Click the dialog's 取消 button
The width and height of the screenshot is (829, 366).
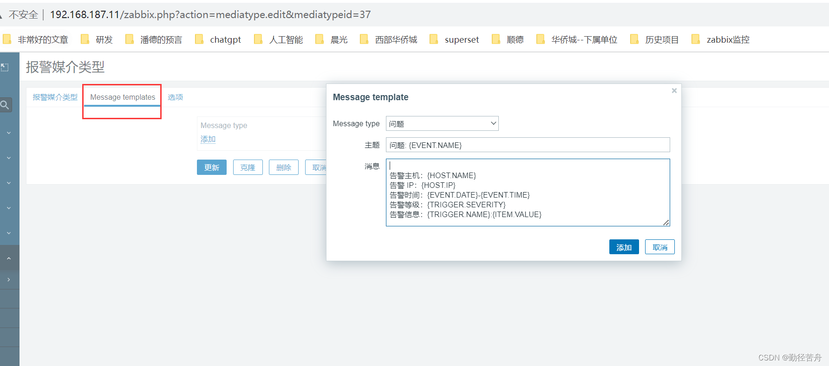[659, 247]
